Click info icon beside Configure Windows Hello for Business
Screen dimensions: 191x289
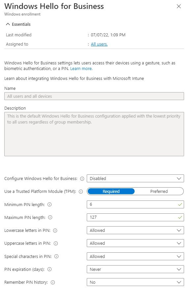point(82,179)
